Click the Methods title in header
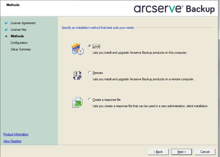Viewport: 220px width, 157px height. click(x=13, y=5)
